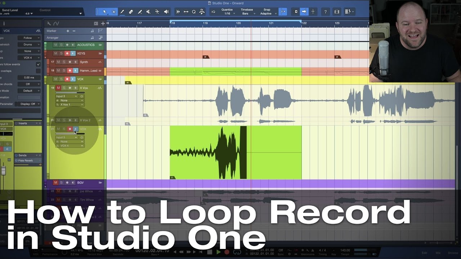
Task: Add a marker with the plus button
Action: pyautogui.click(x=68, y=31)
